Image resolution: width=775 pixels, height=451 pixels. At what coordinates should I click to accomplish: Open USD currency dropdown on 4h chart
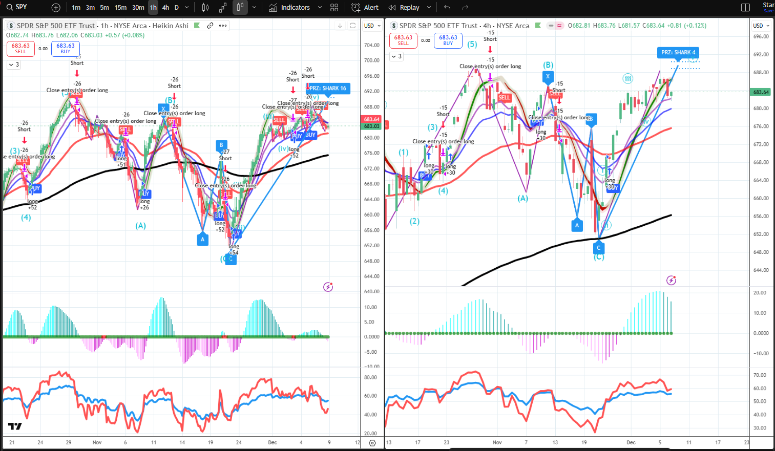[761, 26]
